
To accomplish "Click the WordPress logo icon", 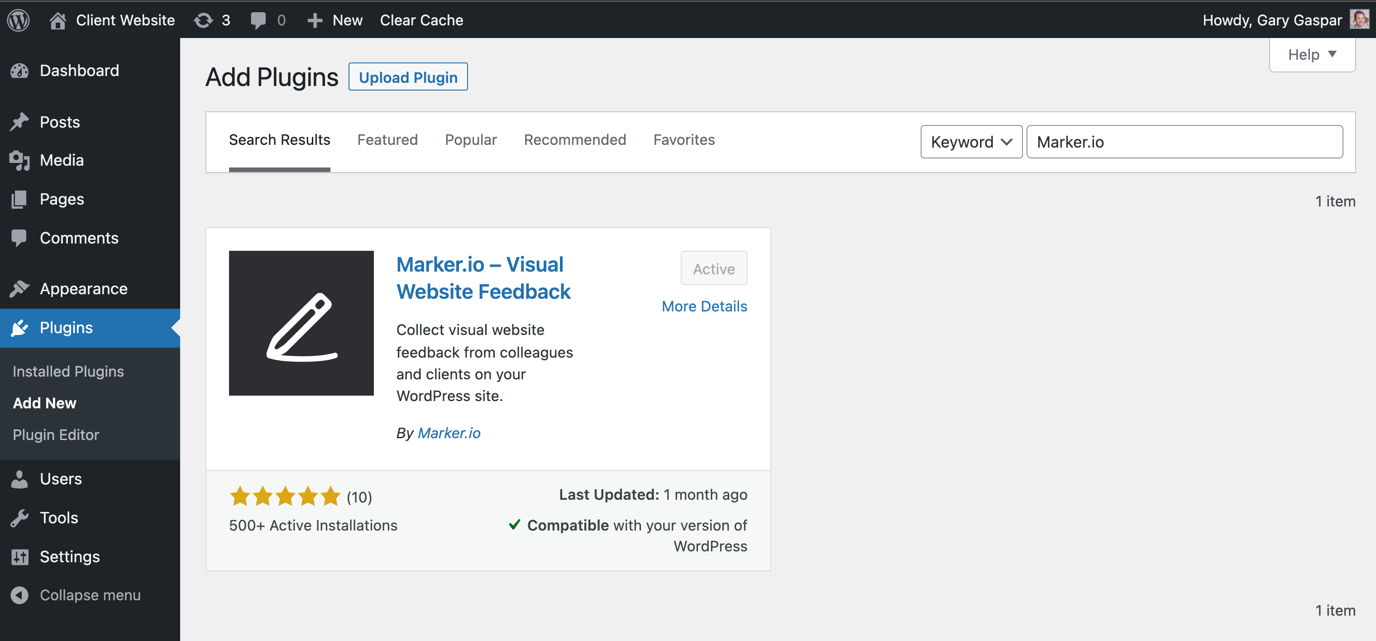I will tap(18, 20).
